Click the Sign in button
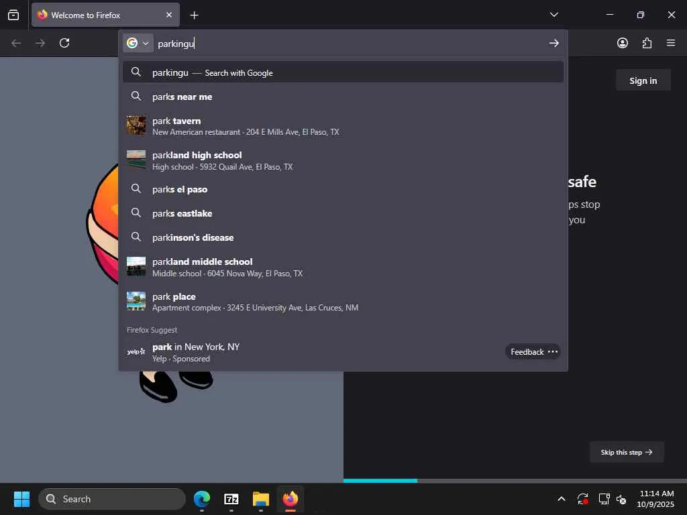687x515 pixels. [x=643, y=80]
